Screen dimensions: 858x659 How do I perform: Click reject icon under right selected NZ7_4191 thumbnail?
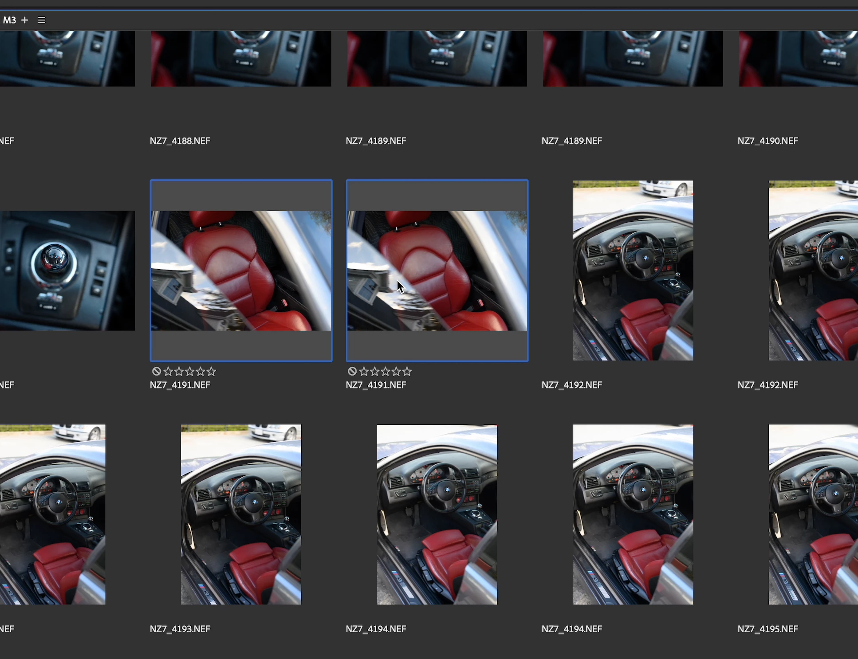[352, 371]
